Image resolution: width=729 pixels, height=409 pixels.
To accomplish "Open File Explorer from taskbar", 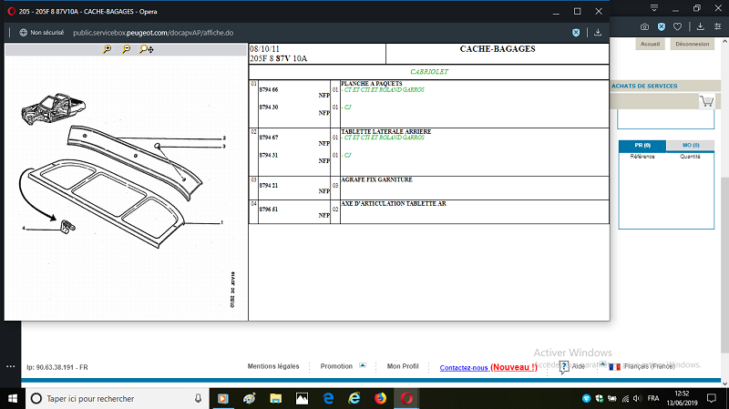I will tap(276, 398).
